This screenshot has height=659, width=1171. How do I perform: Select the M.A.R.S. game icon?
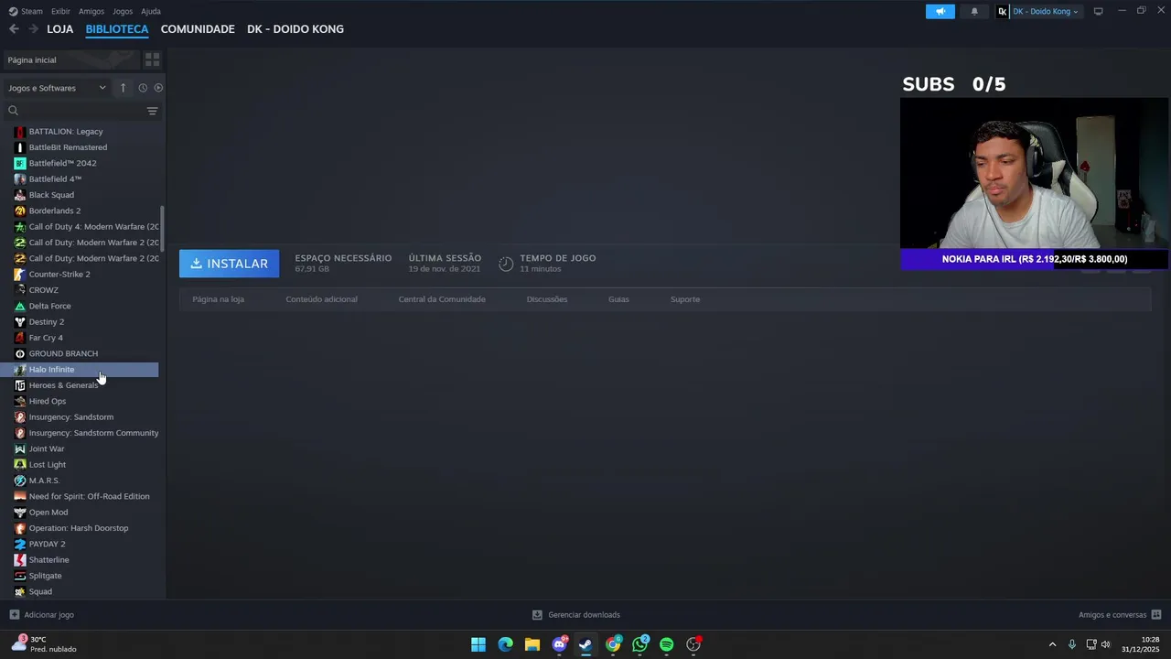tap(20, 481)
